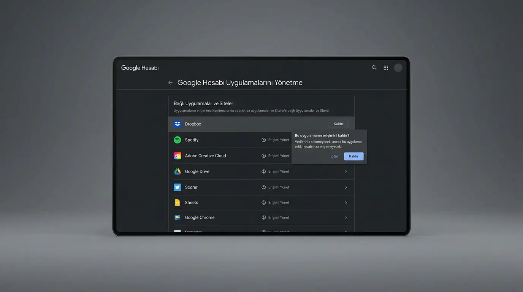The height and width of the screenshot is (292, 523).
Task: Expand the Google Chrome row chevron
Action: (346, 217)
